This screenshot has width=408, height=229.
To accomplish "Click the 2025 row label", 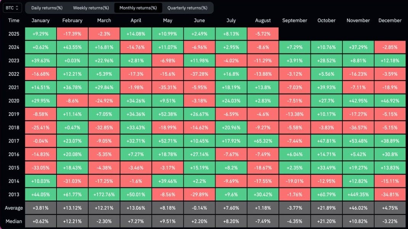I will 14,34.
